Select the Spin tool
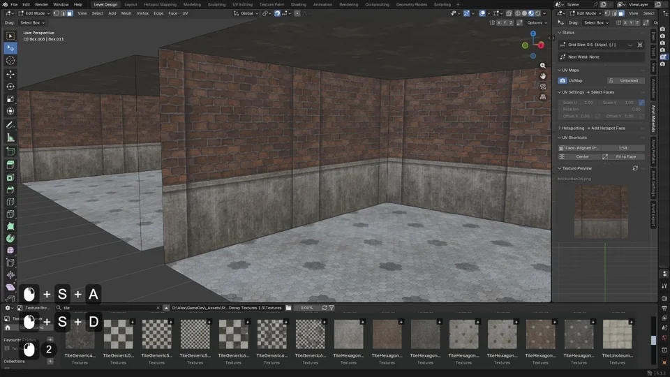Viewport: 670px width, 377px height. [x=10, y=239]
